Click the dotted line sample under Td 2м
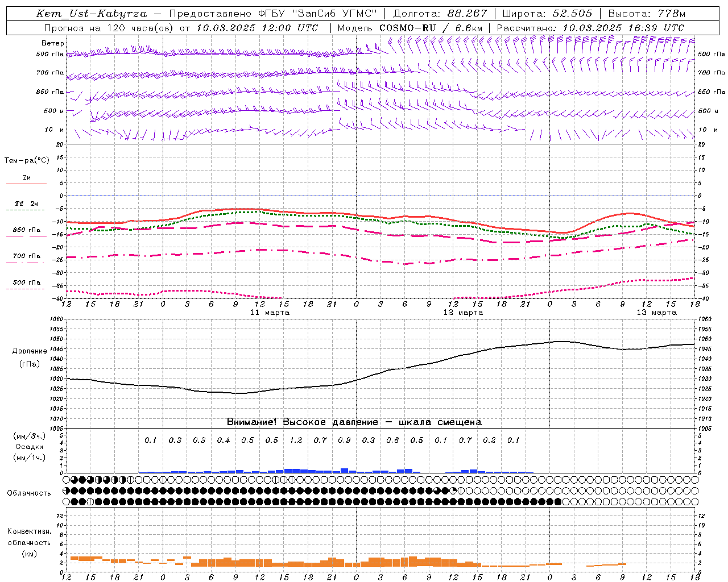The image size is (728, 582). point(26,210)
